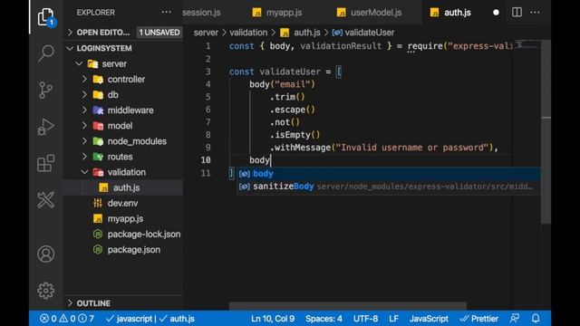Click the express-validator require string
Viewport: 580px width, 326px height.
[x=480, y=46]
